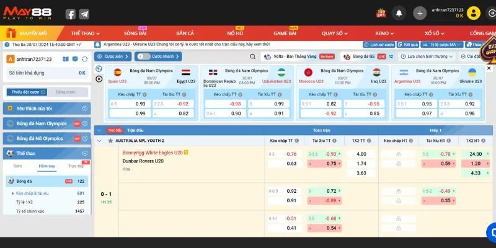Open Tỷ lệ cược MA odds format dropdown
The image size is (496, 248).
[x=443, y=45]
